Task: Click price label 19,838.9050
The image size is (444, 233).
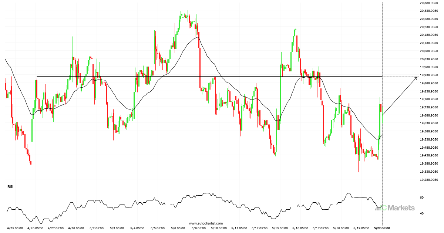Action: [x=430, y=91]
